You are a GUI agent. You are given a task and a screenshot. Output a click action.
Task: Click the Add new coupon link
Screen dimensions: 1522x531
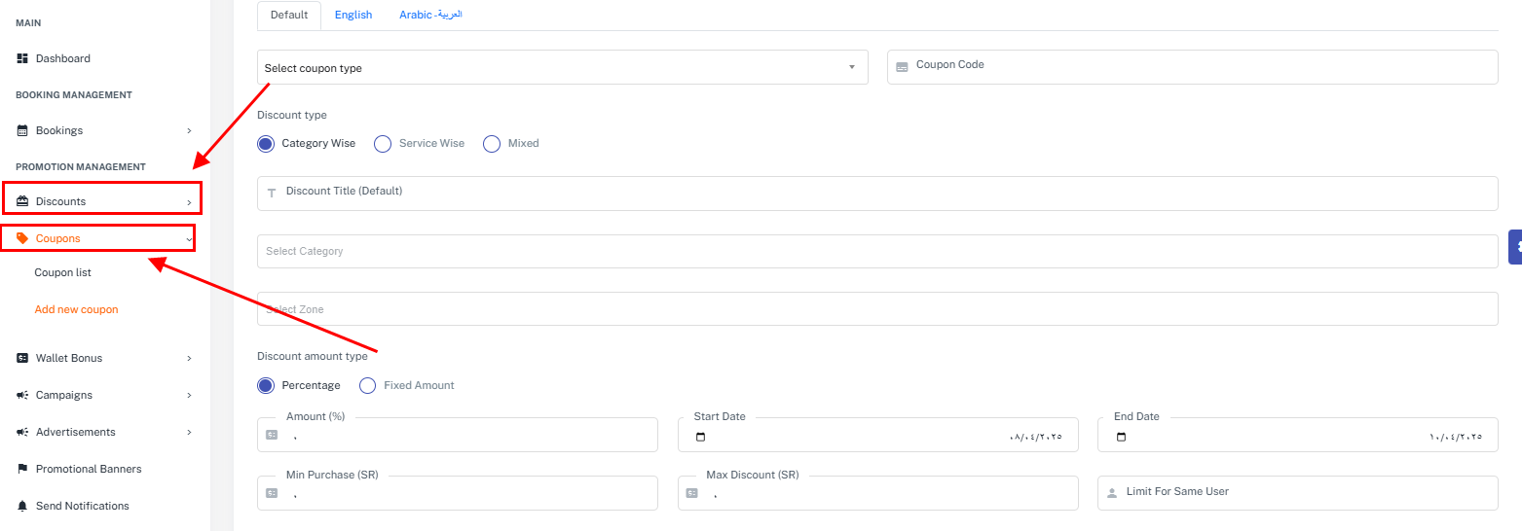pyautogui.click(x=76, y=309)
